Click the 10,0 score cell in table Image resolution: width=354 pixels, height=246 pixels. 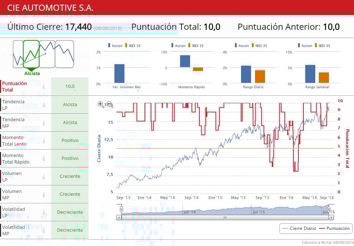click(70, 86)
